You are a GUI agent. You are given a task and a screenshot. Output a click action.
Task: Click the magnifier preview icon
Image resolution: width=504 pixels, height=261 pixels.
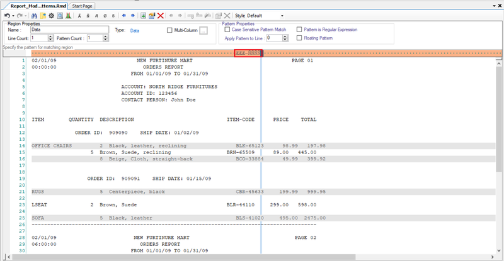59,15
